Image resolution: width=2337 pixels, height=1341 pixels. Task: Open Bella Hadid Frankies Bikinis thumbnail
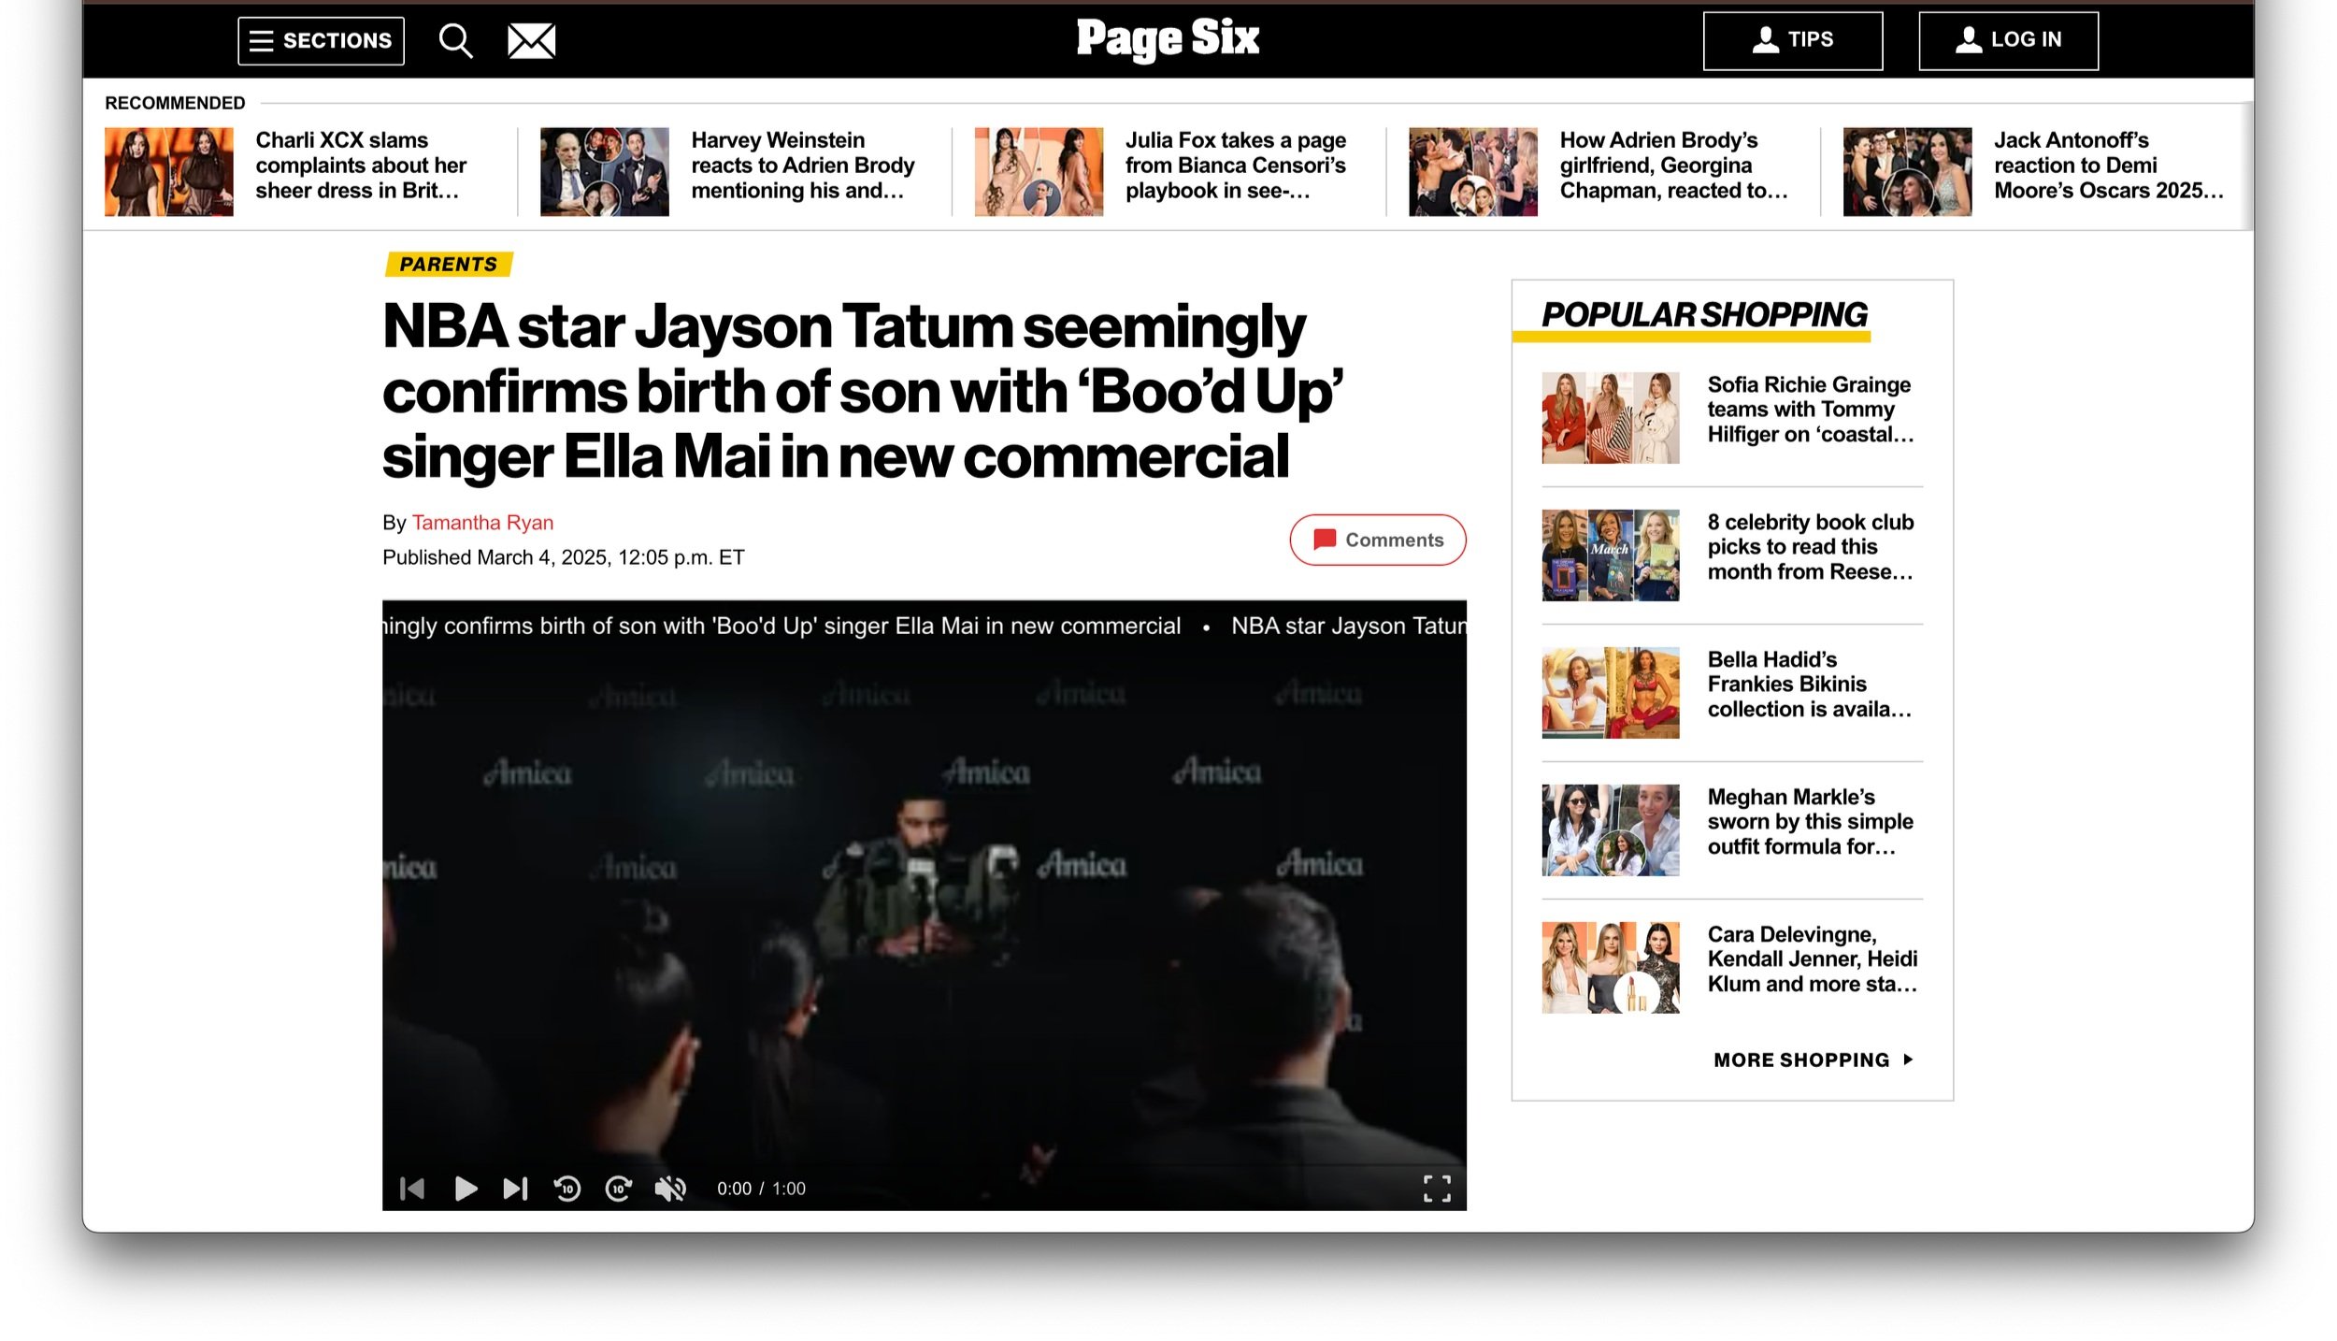[x=1610, y=693]
